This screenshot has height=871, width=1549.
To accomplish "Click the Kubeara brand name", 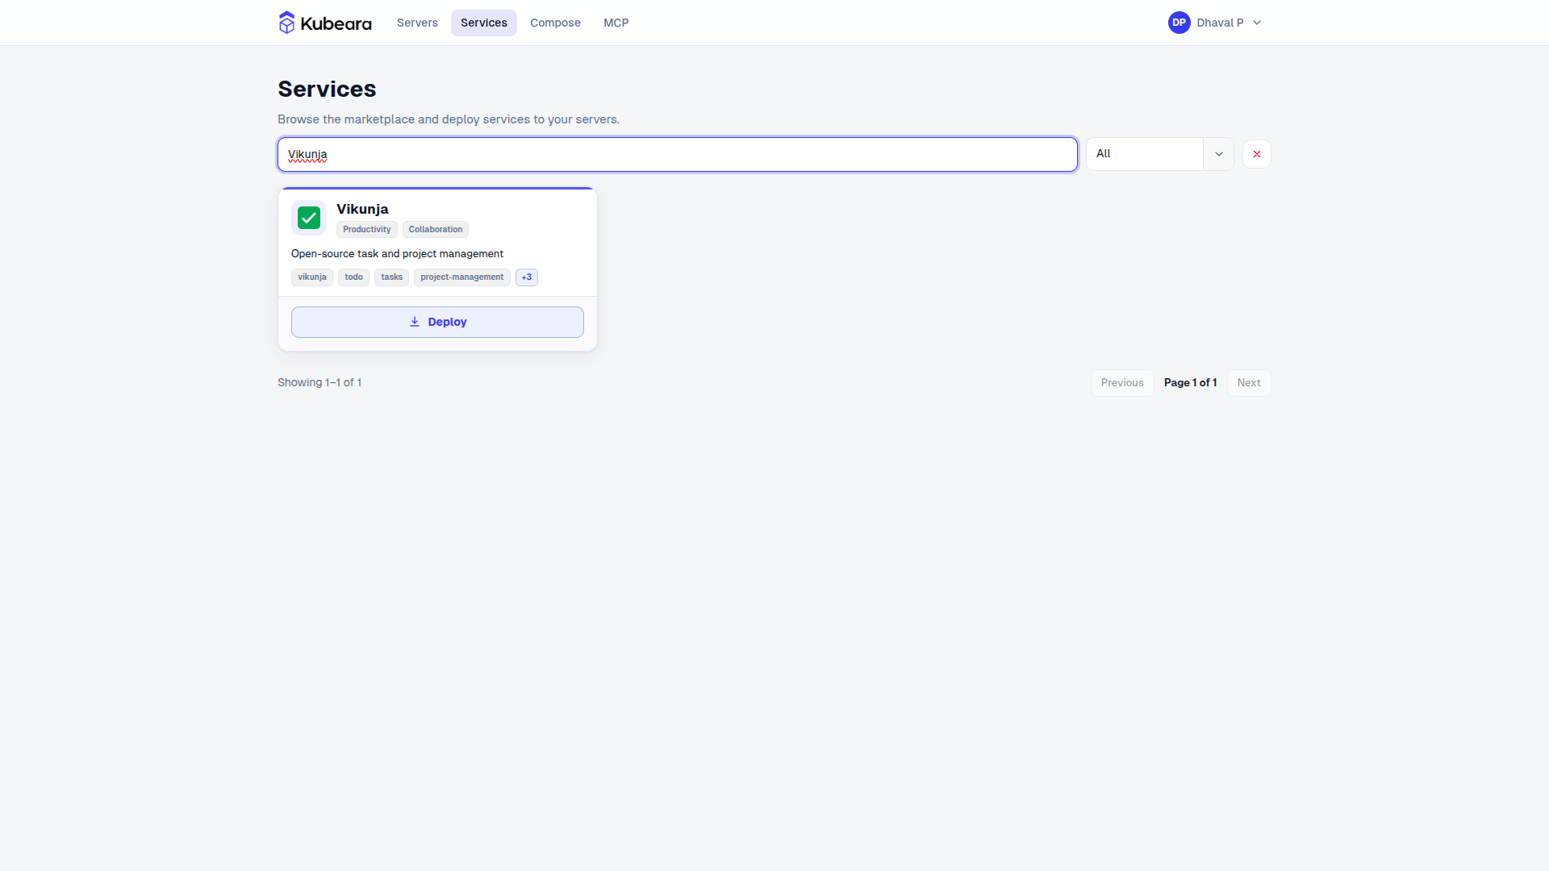I will (336, 23).
